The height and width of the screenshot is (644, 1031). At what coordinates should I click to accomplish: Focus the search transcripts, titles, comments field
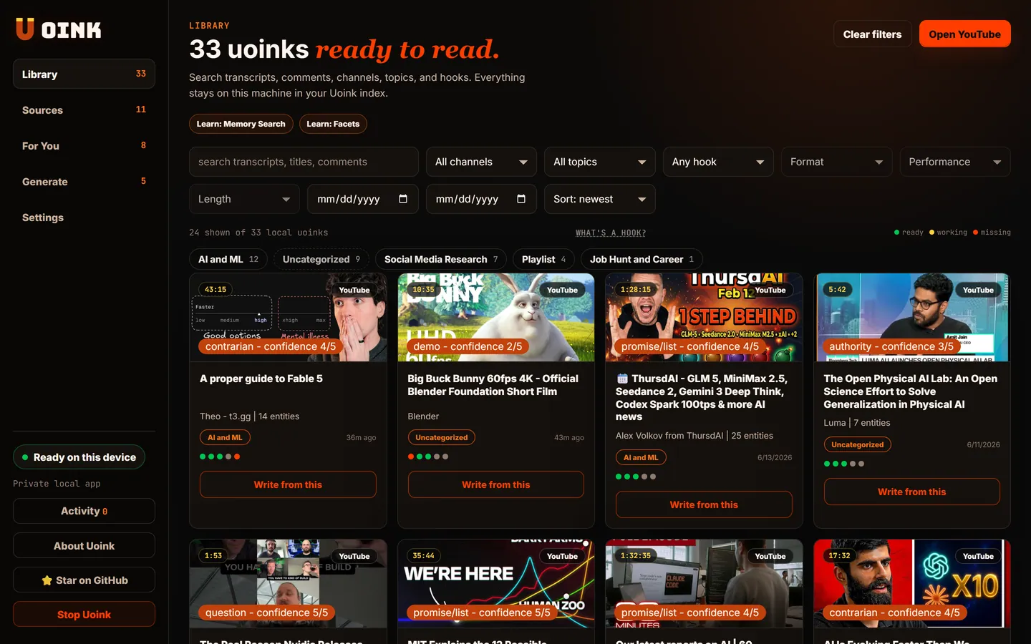[x=304, y=162]
